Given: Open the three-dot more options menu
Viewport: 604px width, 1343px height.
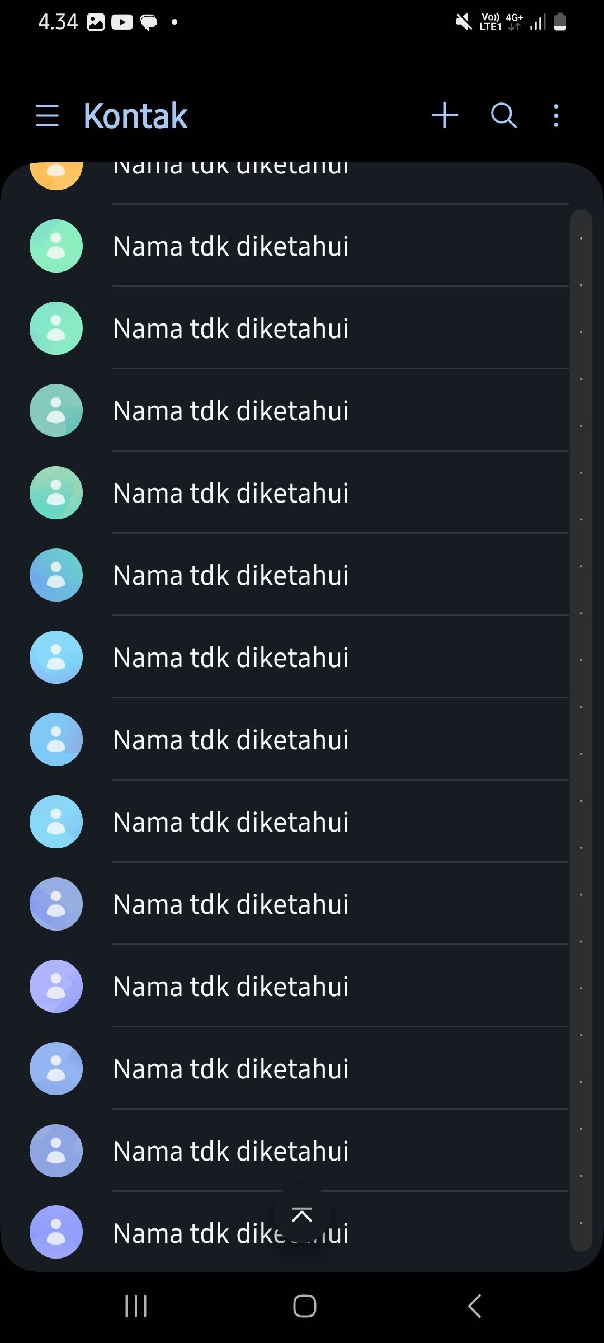Looking at the screenshot, I should coord(555,115).
